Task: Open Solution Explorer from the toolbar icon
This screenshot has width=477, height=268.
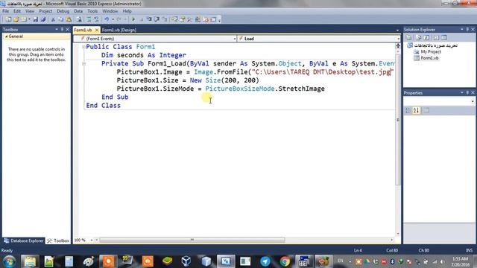Action: (174, 19)
